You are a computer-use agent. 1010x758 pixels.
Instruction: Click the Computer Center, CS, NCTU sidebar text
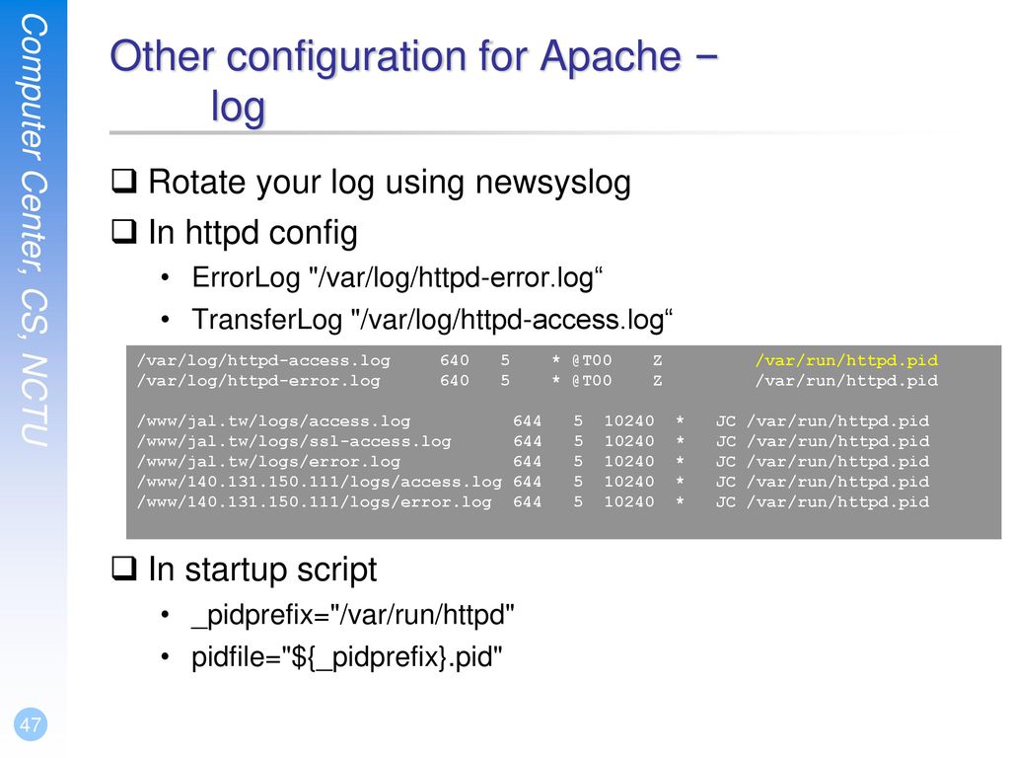(35, 230)
